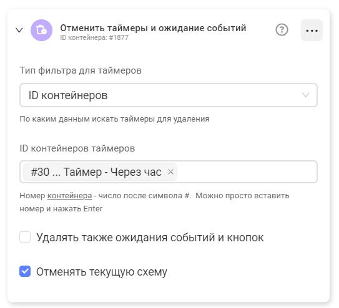Screen dimensions: 339x308
Task: Enable "Удалять также ожидания событий и кнопок" checkbox
Action: point(25,237)
